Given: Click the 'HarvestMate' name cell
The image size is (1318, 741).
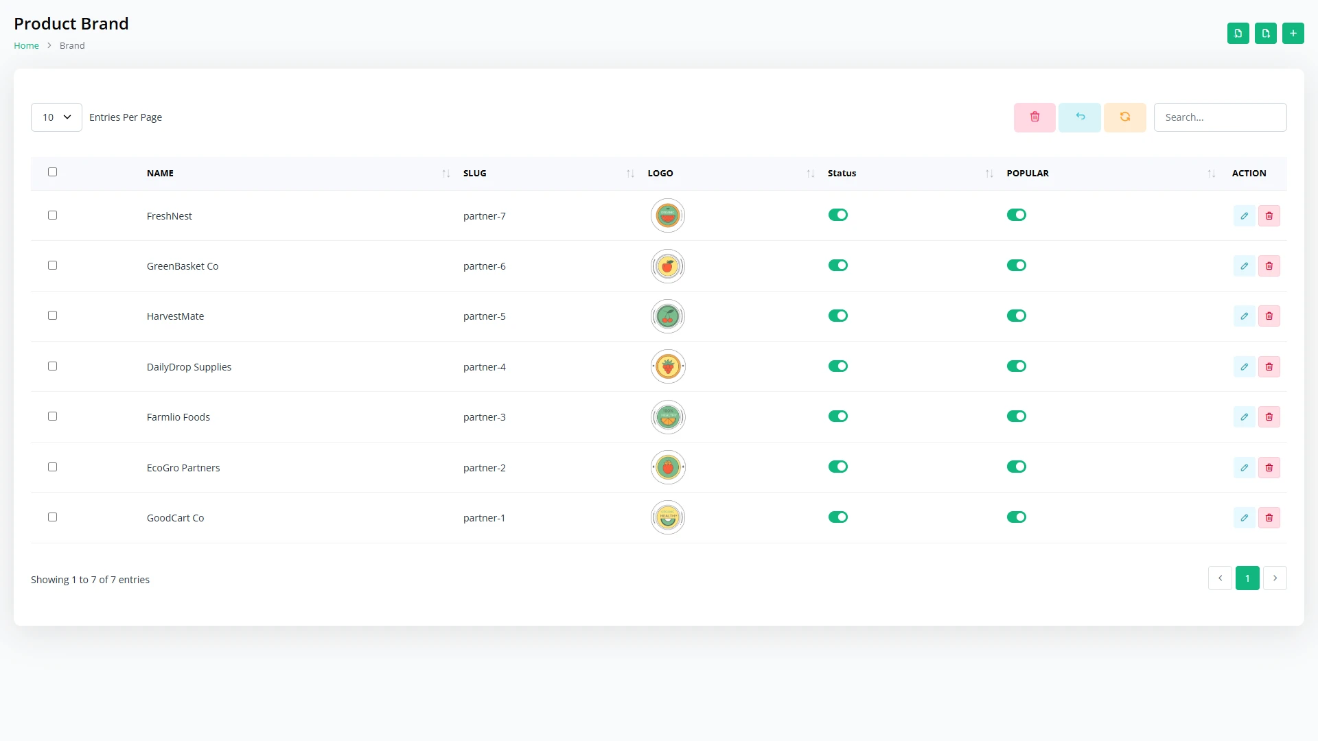Looking at the screenshot, I should click(175, 316).
